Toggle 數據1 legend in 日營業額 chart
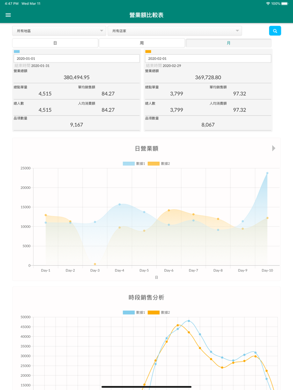Viewport: 293px width, 390px height. (x=134, y=164)
